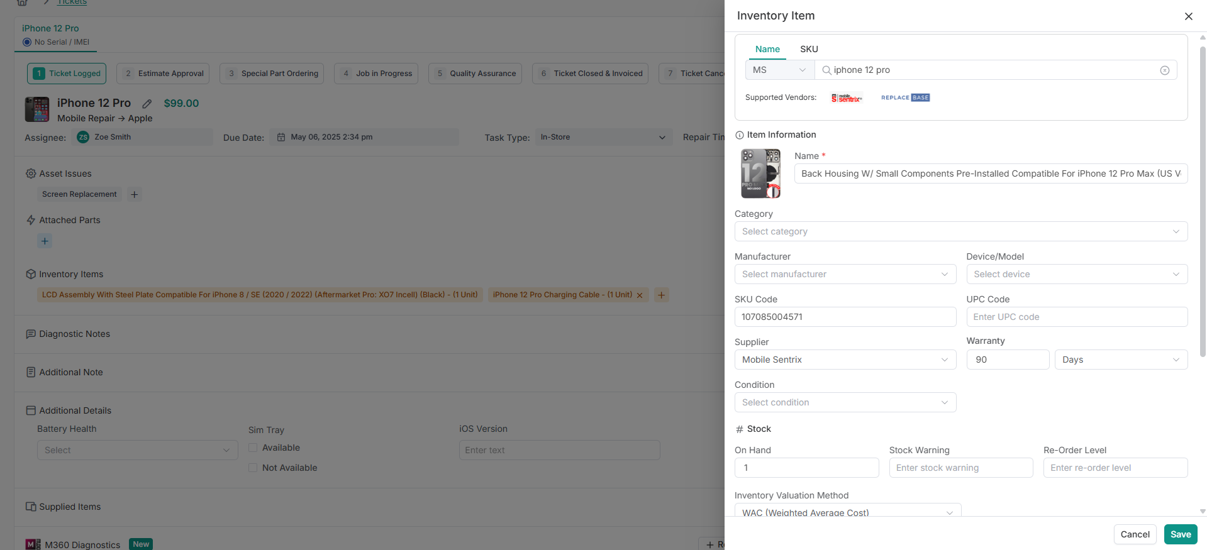Select the Quality Assurance step
Screen dimensions: 1207x550
[476, 74]
